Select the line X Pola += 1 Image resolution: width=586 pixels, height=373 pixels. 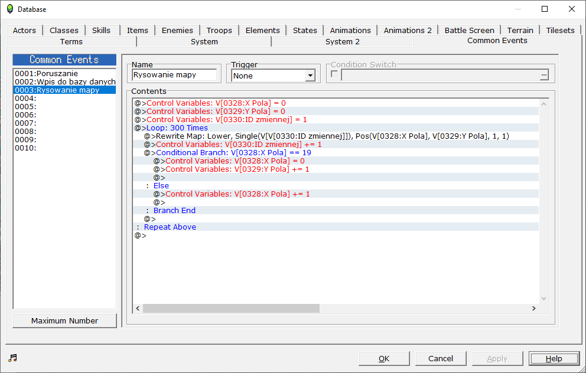[336, 194]
